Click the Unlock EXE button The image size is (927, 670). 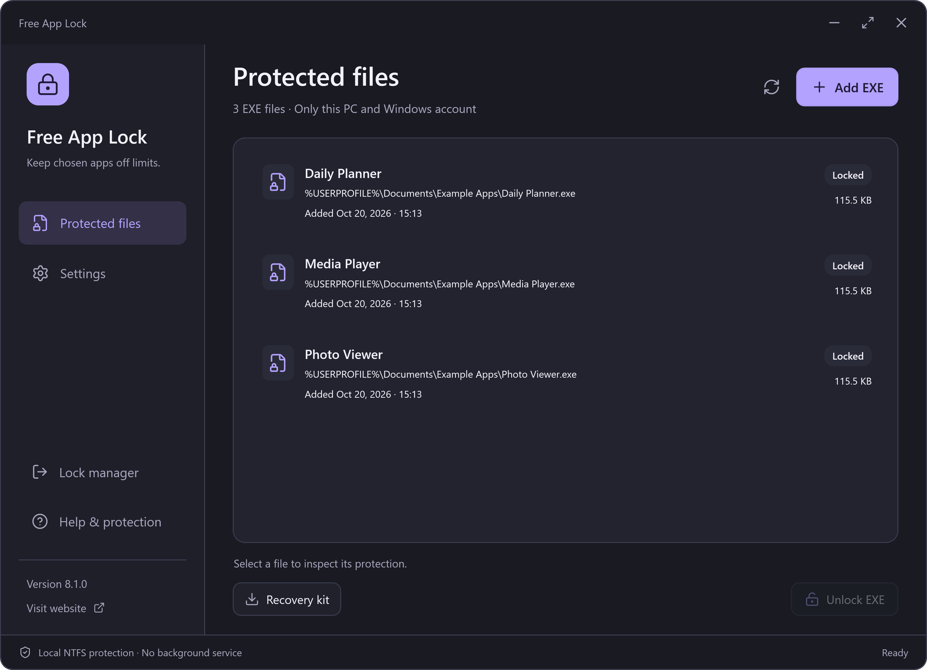[844, 599]
